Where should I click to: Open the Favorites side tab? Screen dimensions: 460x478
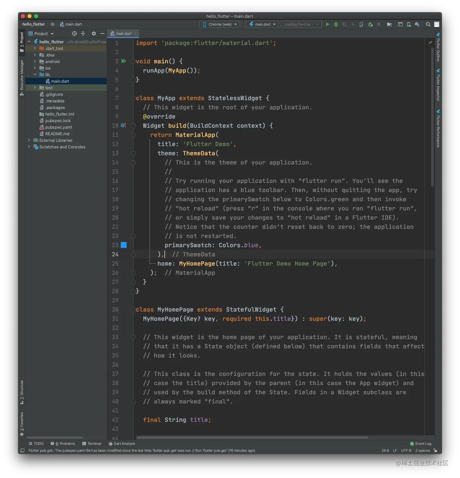pyautogui.click(x=22, y=424)
